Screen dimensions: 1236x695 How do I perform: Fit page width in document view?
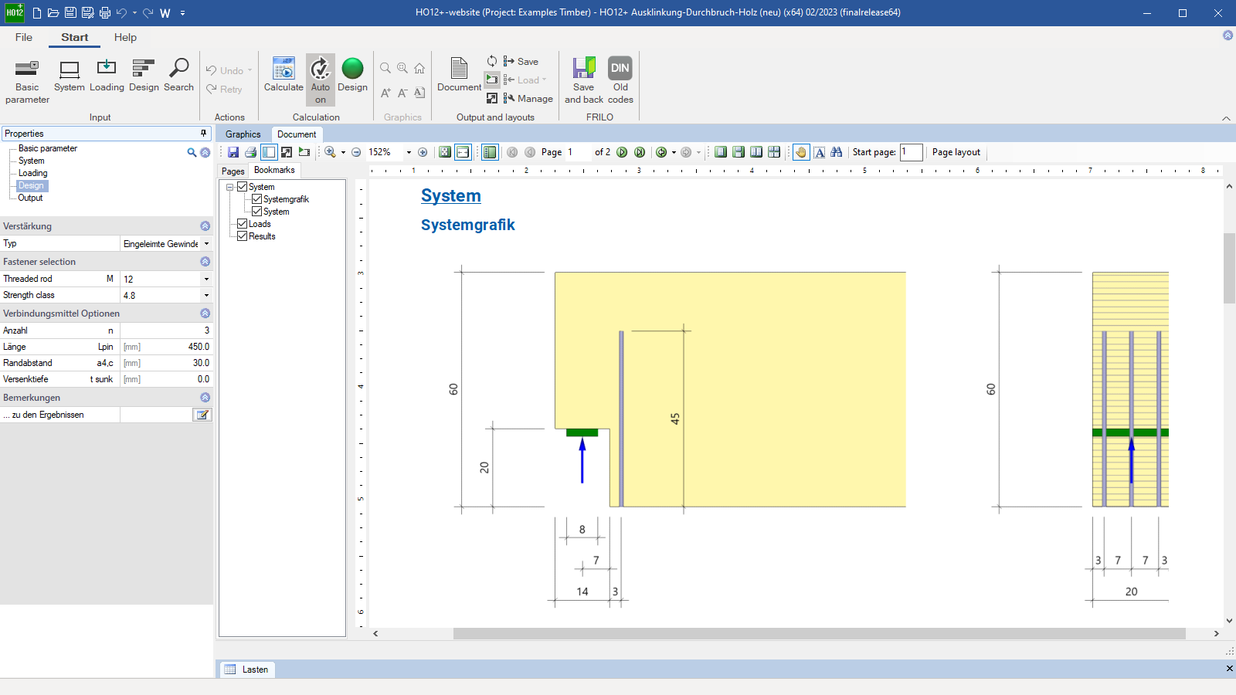coord(463,152)
